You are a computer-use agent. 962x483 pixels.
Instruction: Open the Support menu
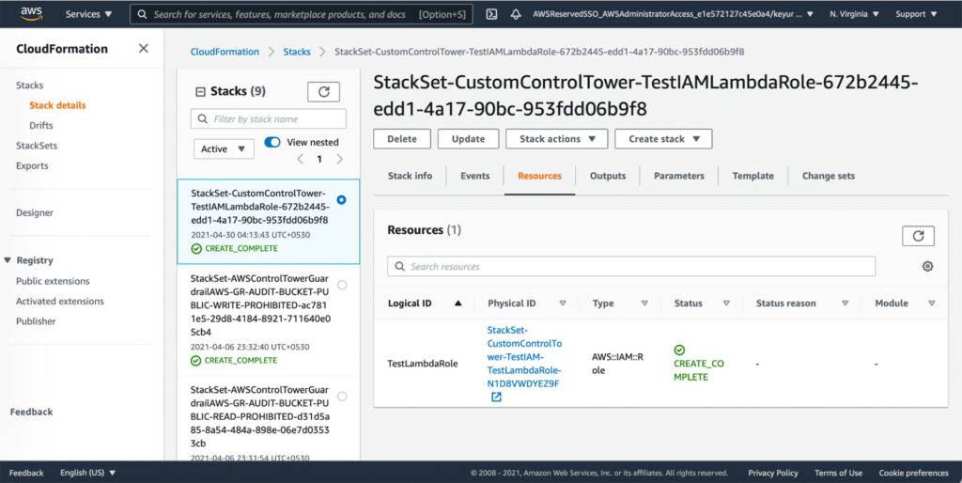tap(916, 13)
